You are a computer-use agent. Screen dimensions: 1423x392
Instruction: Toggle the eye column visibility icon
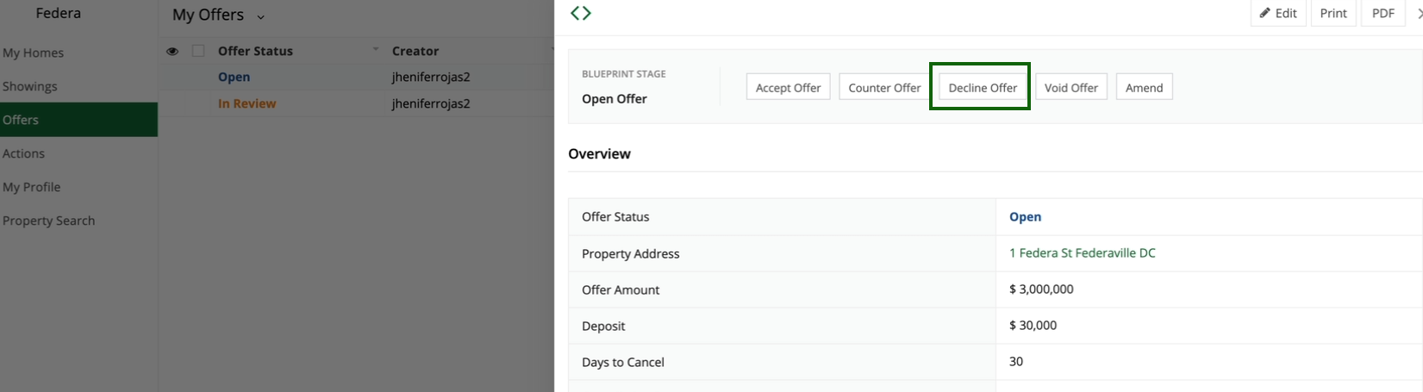pos(172,52)
